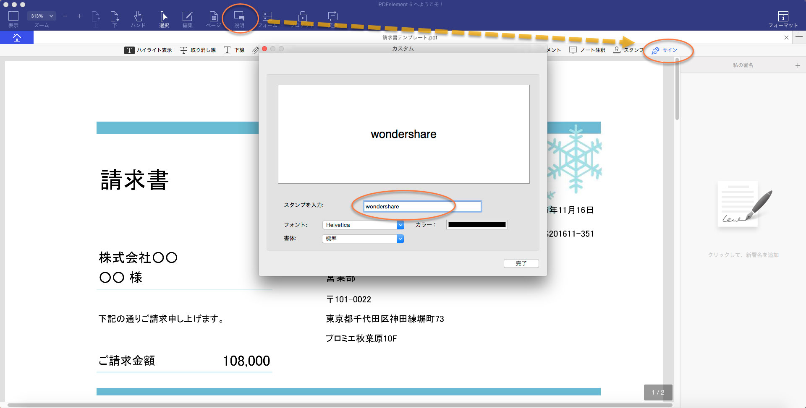The image size is (806, 408).
Task: Click the ご請求金額 label
Action: click(127, 361)
